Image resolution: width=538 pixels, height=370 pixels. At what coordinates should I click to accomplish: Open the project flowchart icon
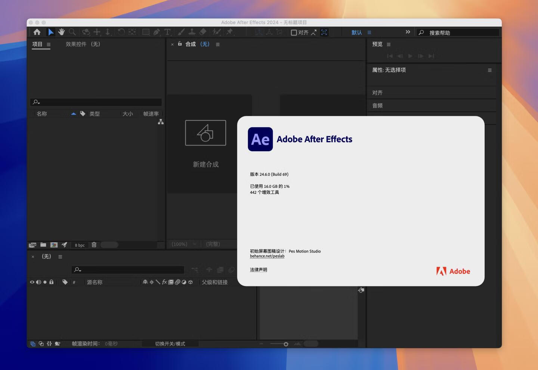pos(161,122)
